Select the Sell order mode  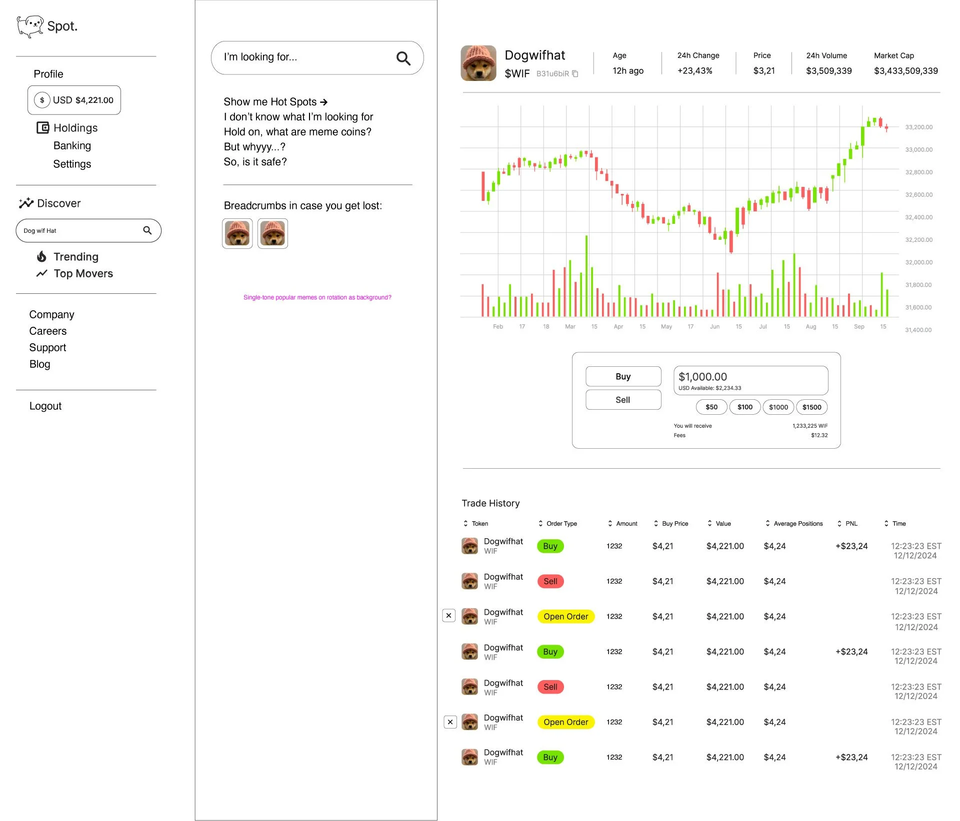[623, 400]
